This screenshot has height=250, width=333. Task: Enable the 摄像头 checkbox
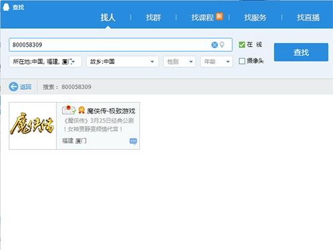point(242,61)
